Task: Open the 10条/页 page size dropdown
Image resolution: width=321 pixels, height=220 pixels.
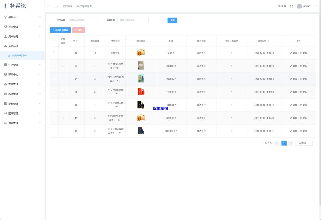Action: pyautogui.click(x=304, y=143)
